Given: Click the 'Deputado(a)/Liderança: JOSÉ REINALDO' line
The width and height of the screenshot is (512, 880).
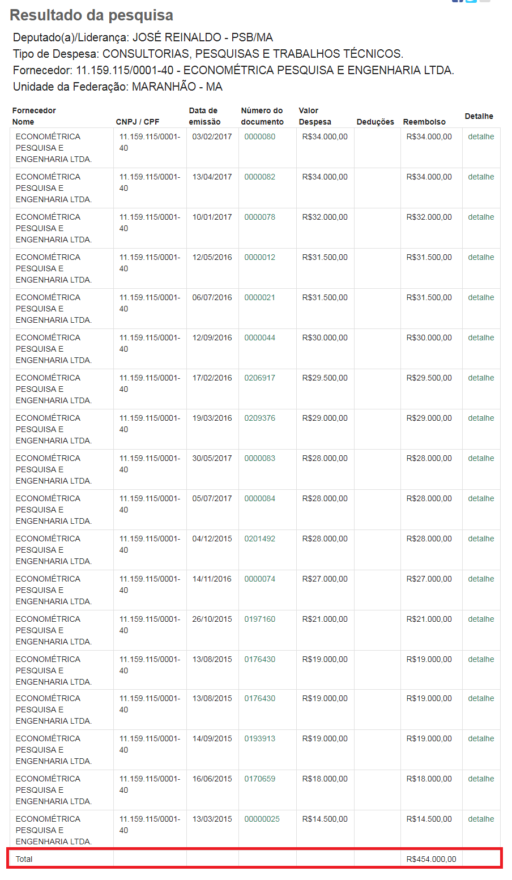Looking at the screenshot, I should tap(143, 37).
